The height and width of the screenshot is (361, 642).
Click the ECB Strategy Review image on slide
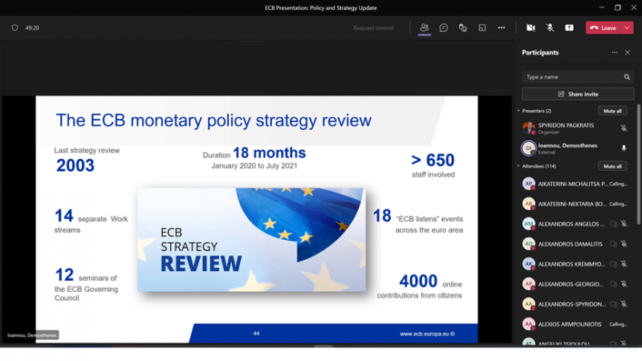(x=251, y=240)
